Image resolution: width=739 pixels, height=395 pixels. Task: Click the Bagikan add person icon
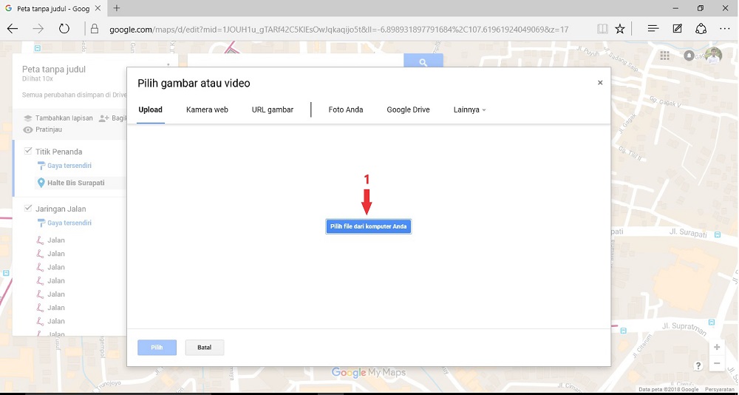coord(103,118)
